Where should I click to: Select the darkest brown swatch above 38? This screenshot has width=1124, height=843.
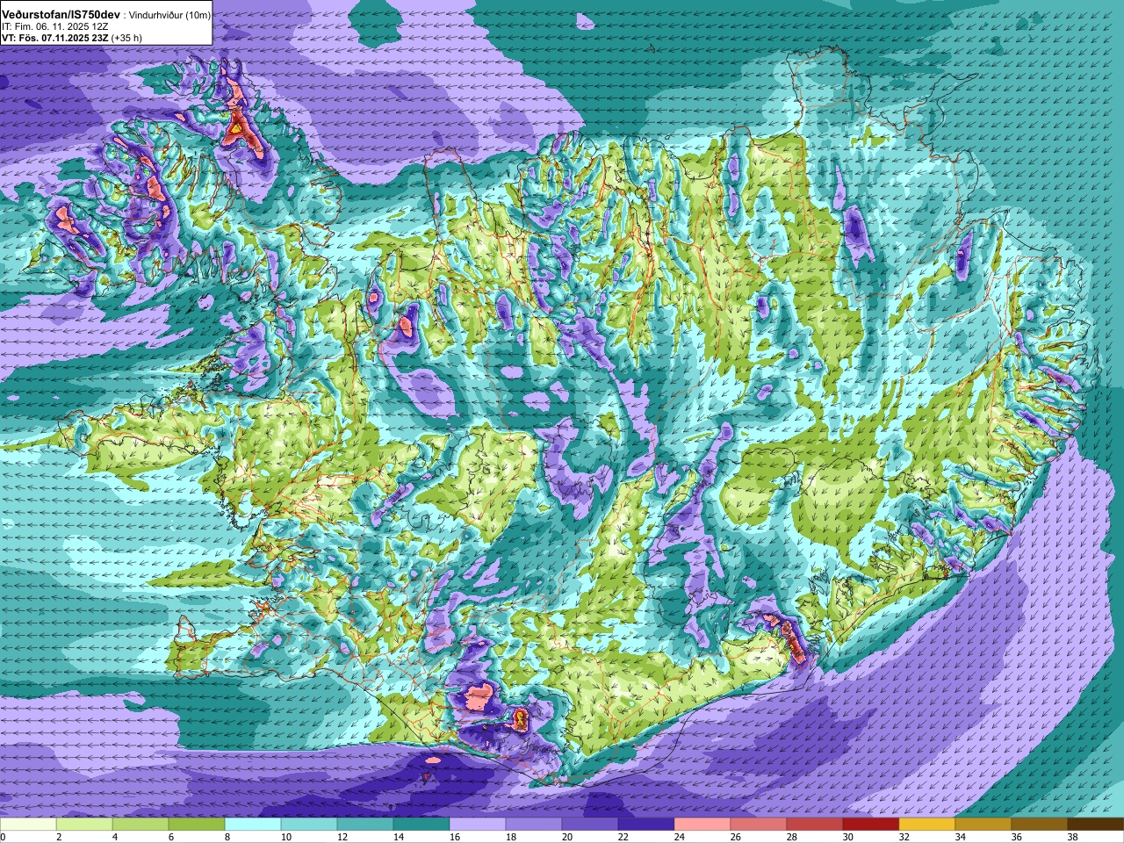point(1096,825)
